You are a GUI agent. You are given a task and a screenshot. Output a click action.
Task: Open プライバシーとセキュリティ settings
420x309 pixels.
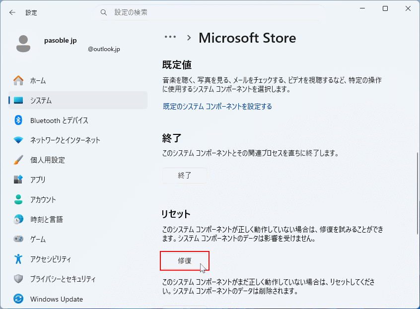tap(78, 279)
